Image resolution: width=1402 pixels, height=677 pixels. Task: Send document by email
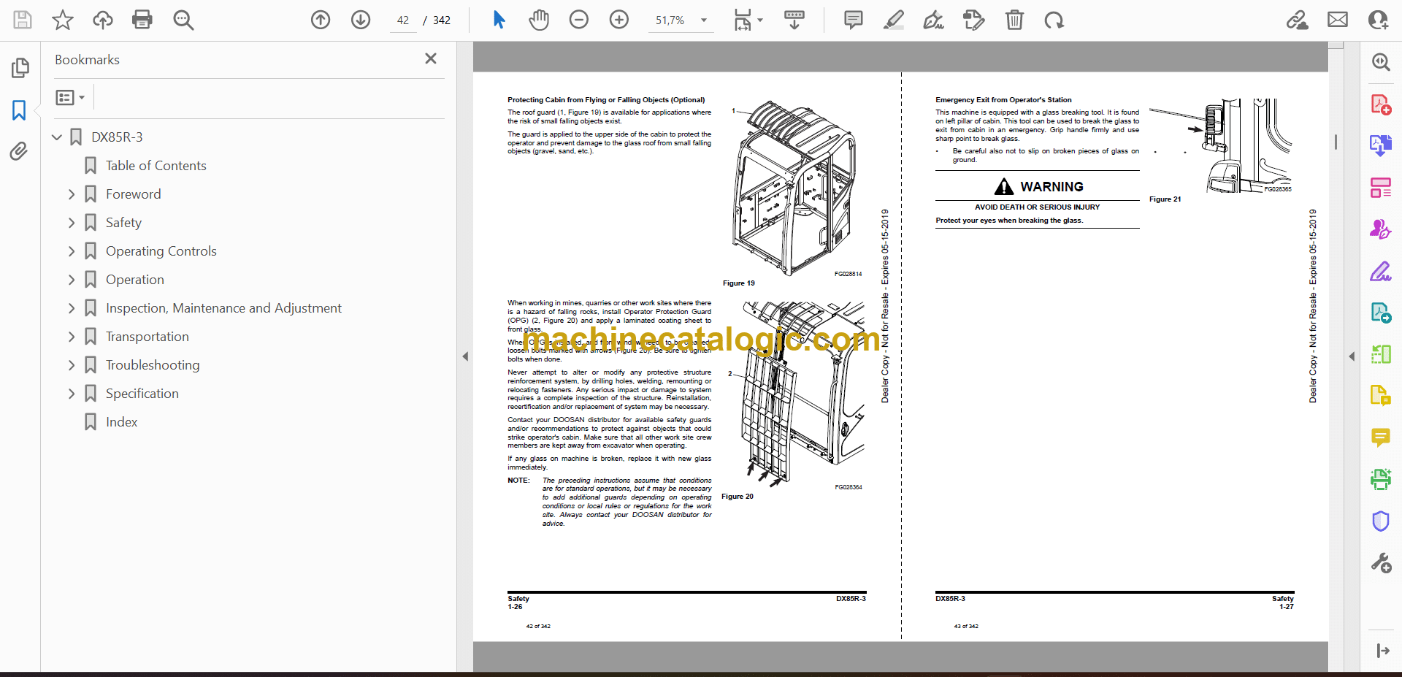1338,20
